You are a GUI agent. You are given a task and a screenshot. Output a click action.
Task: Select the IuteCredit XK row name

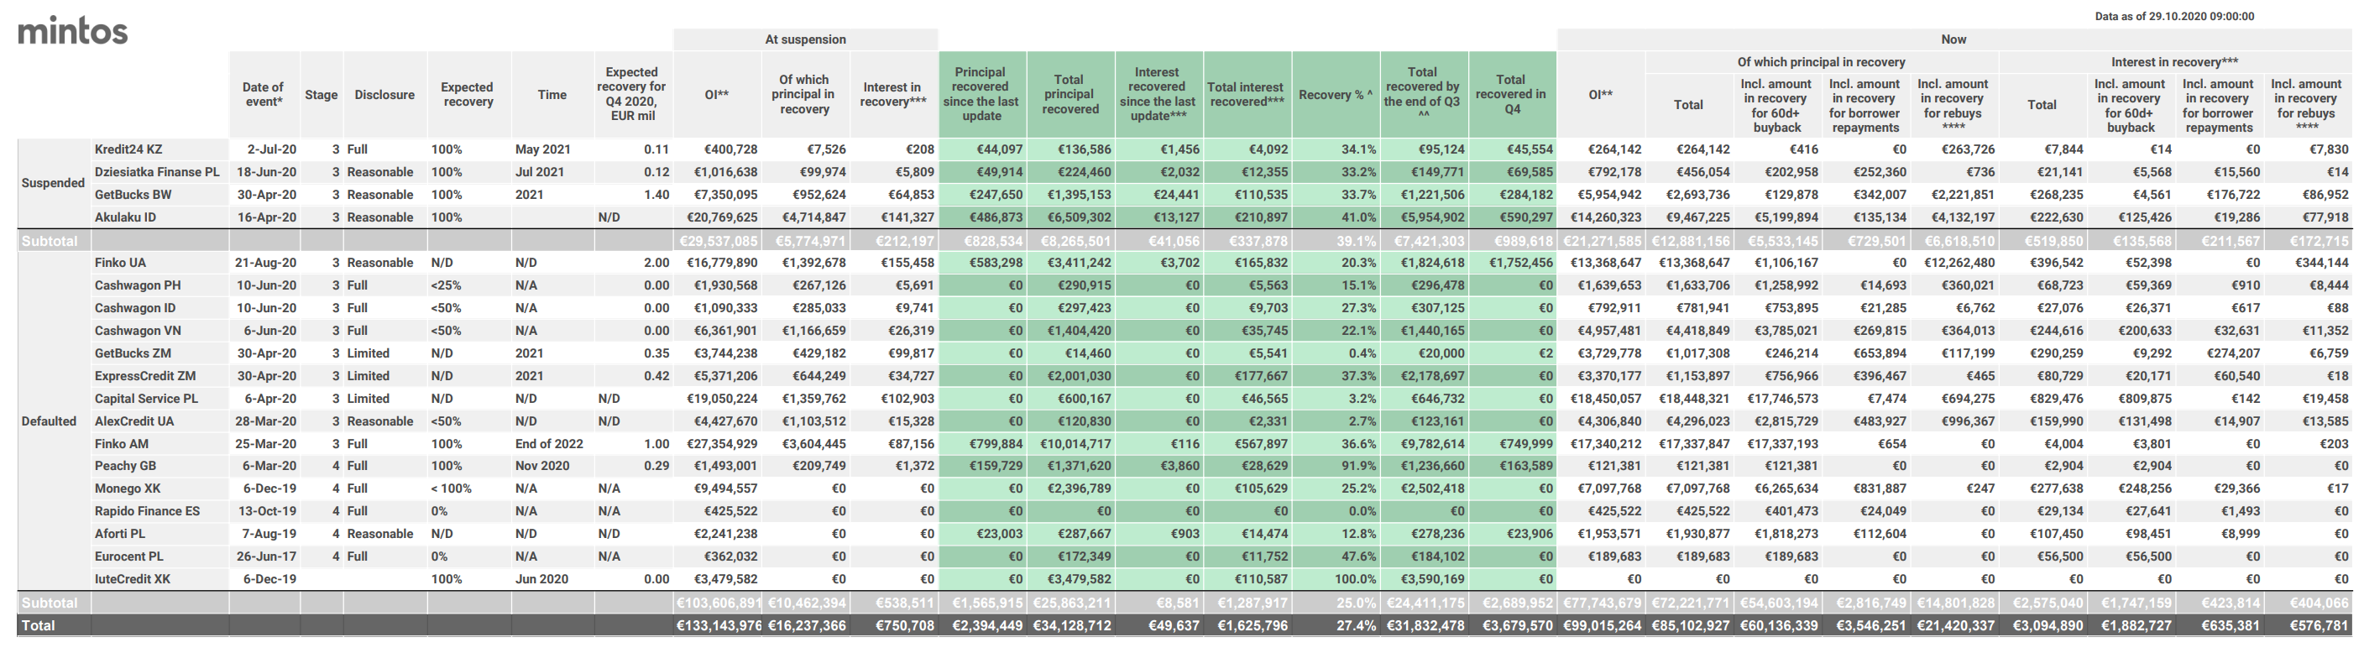(132, 578)
